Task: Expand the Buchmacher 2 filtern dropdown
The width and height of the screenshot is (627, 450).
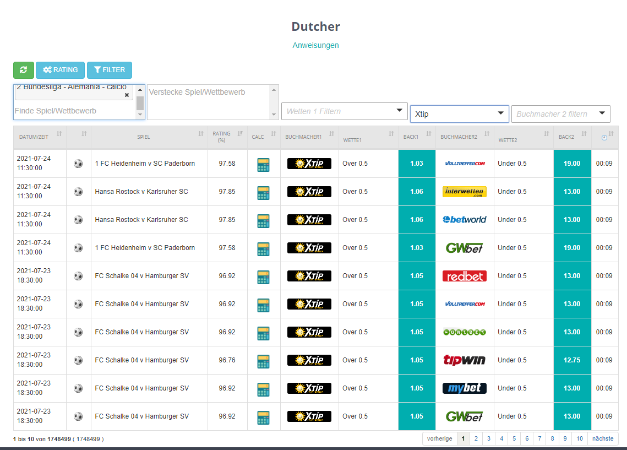Action: pyautogui.click(x=560, y=114)
